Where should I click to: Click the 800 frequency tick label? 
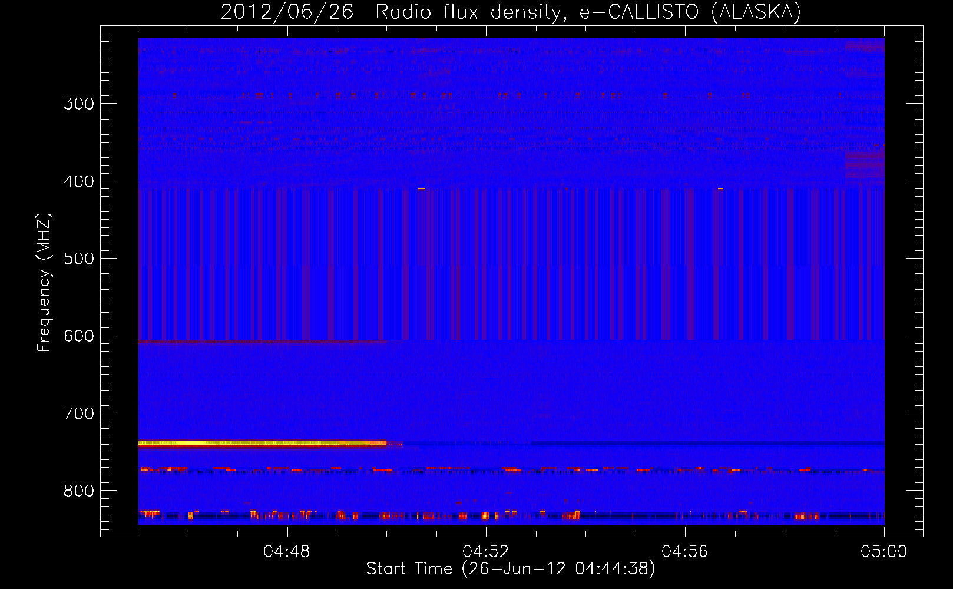pyautogui.click(x=79, y=491)
